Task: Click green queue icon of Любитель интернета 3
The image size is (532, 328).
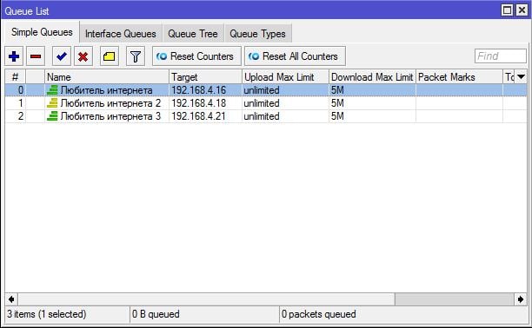Action: click(52, 116)
